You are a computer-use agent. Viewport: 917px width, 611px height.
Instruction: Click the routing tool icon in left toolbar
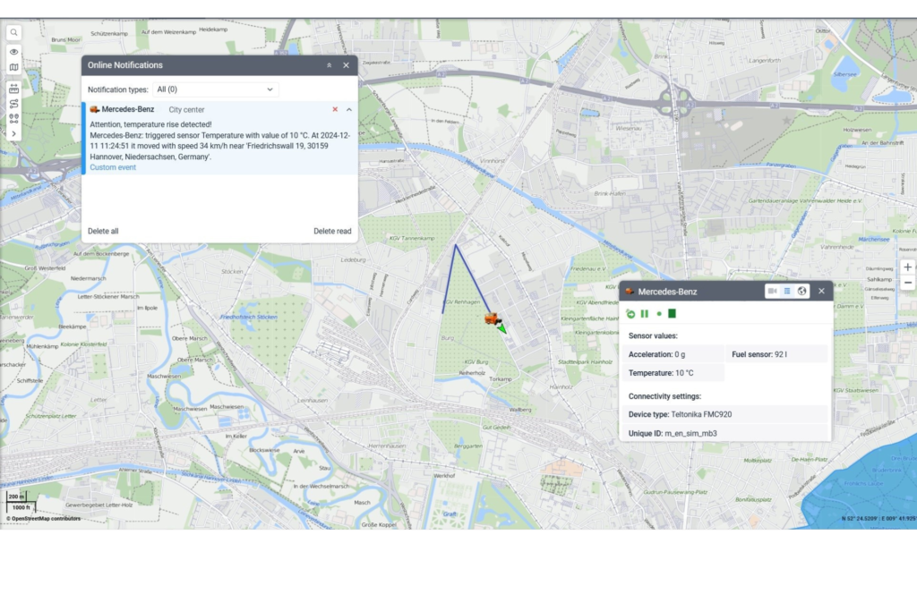(14, 104)
